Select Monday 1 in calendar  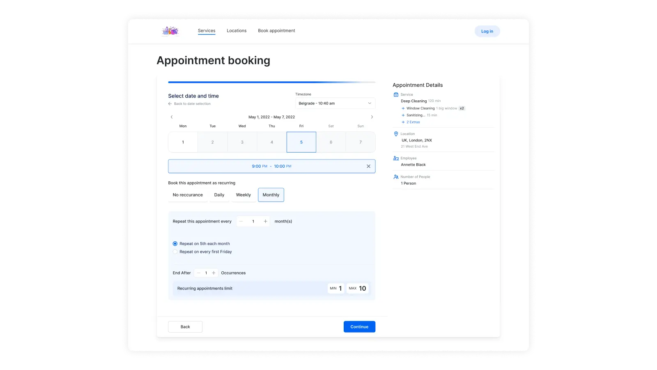(x=183, y=142)
